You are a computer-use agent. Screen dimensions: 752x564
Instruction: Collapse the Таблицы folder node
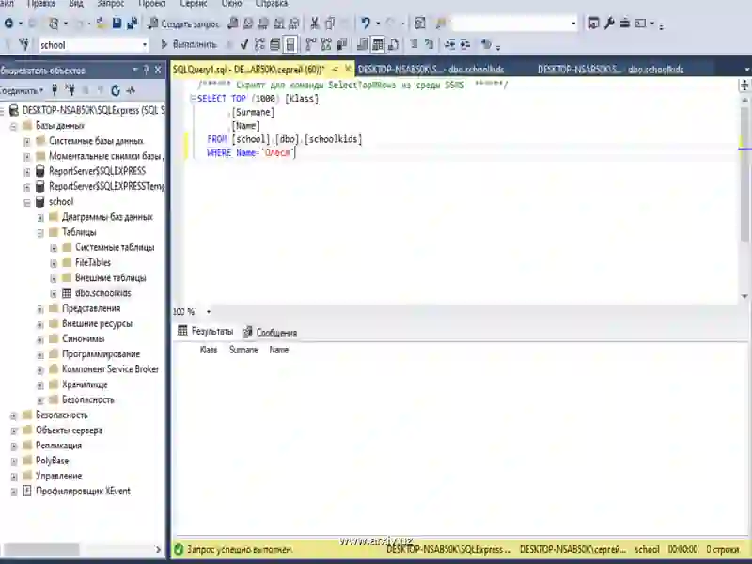click(x=40, y=233)
